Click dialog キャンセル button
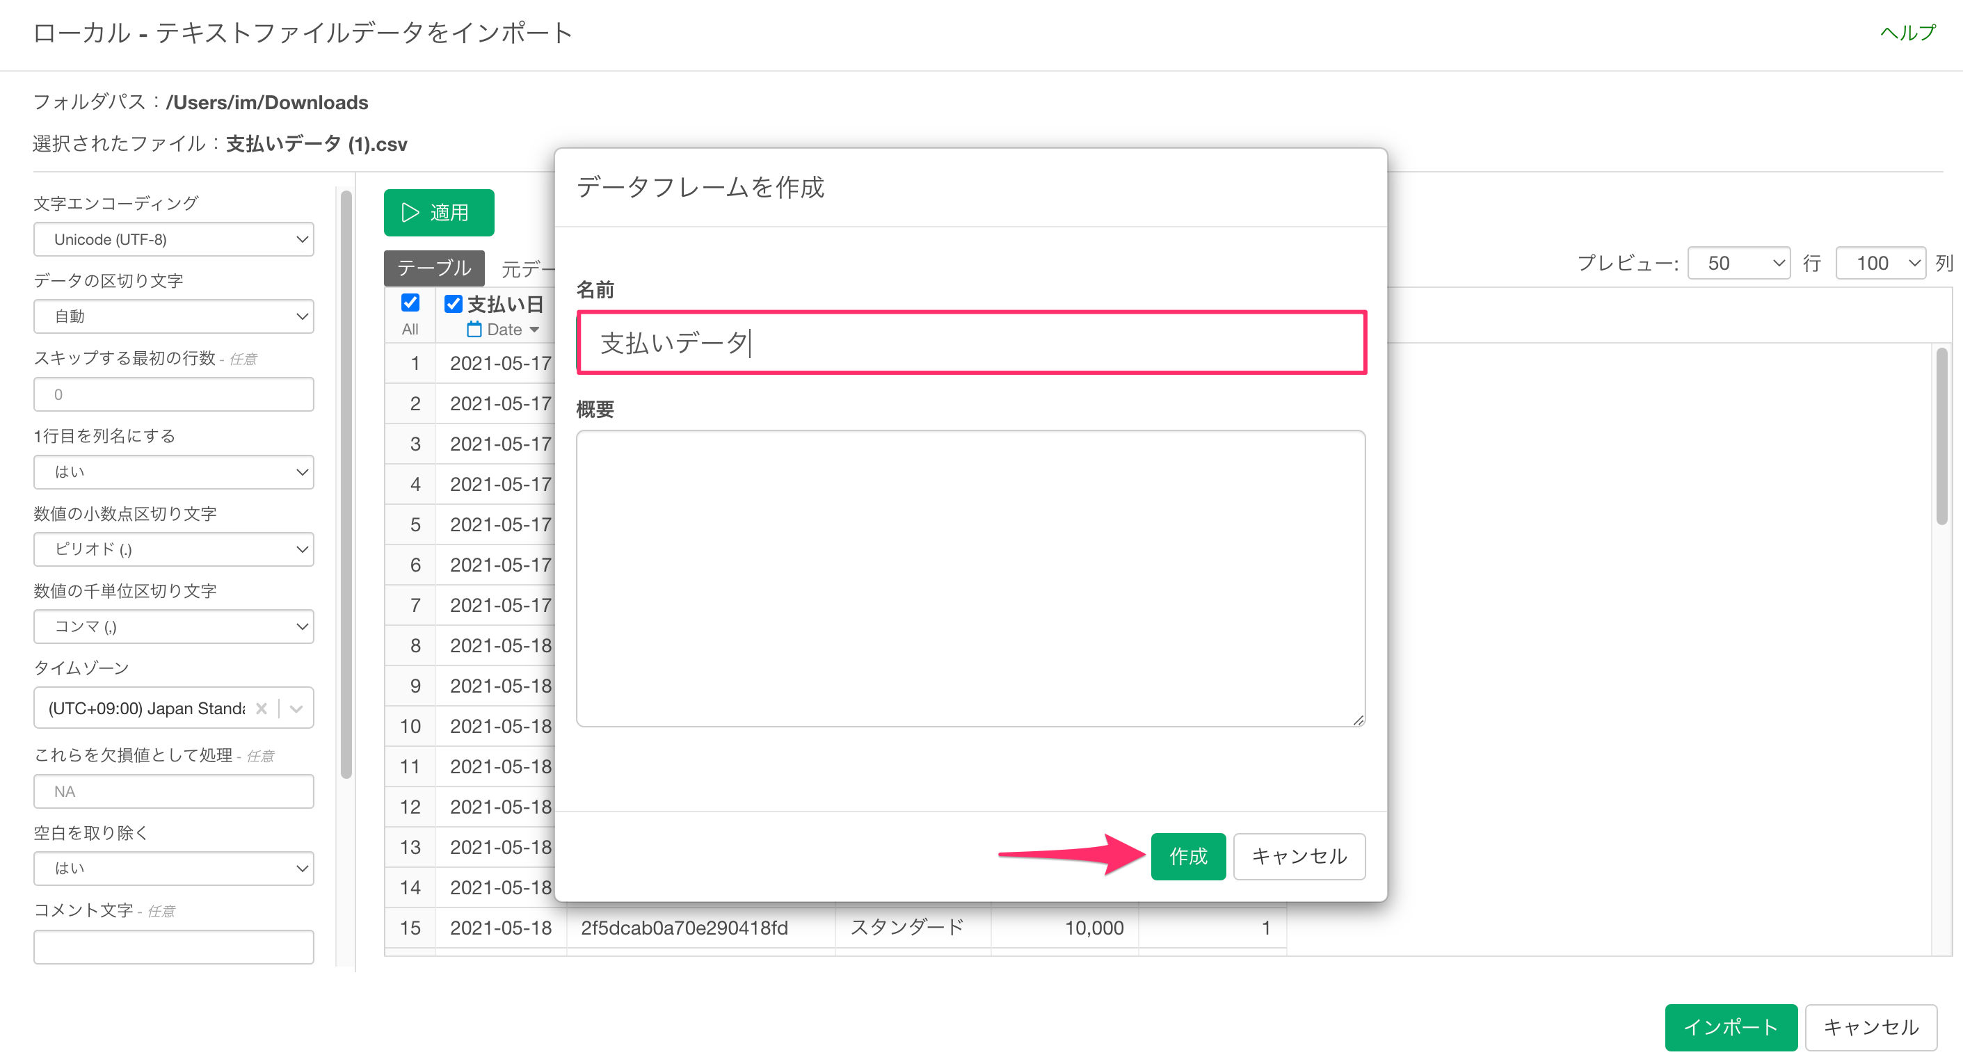 (1299, 856)
